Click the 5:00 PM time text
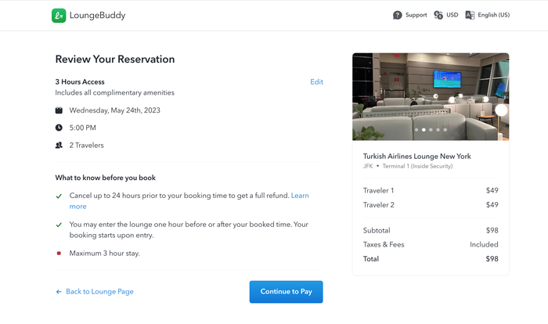 (82, 128)
